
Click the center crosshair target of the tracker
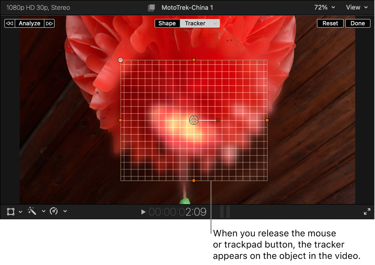[x=193, y=120]
